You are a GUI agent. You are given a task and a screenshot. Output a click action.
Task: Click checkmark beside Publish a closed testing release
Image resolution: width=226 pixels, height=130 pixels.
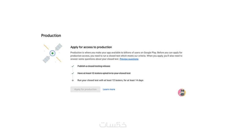tap(73, 66)
